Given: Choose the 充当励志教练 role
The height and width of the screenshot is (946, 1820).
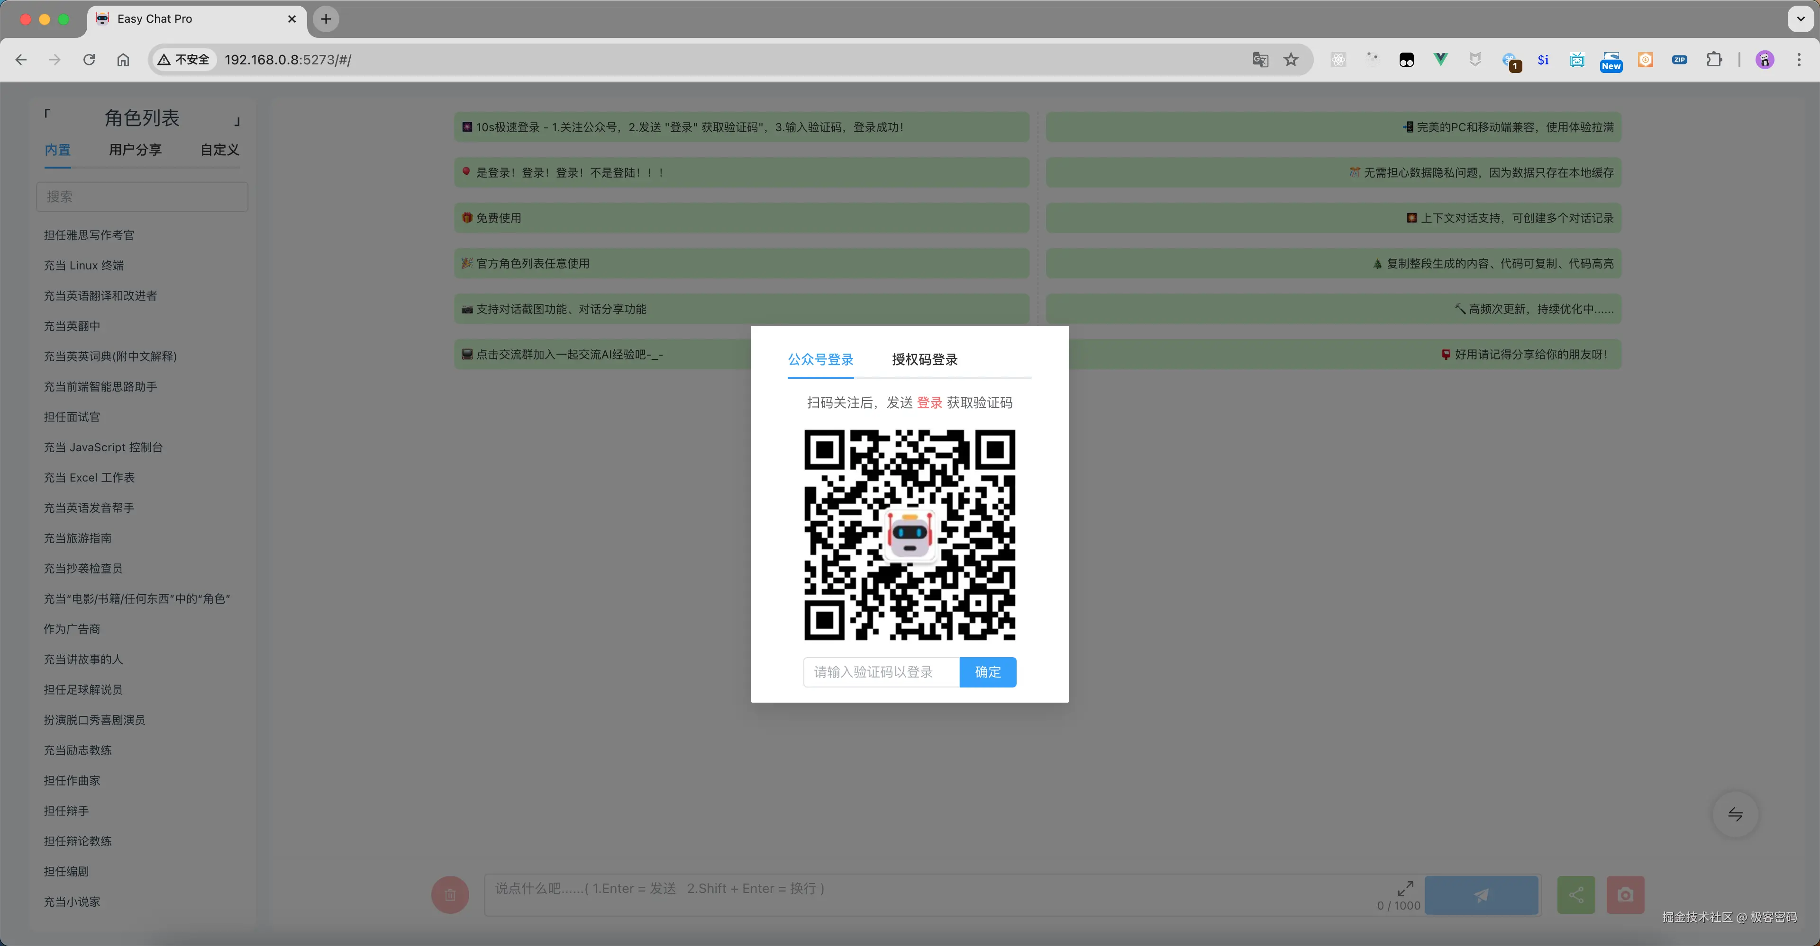Looking at the screenshot, I should coord(78,750).
